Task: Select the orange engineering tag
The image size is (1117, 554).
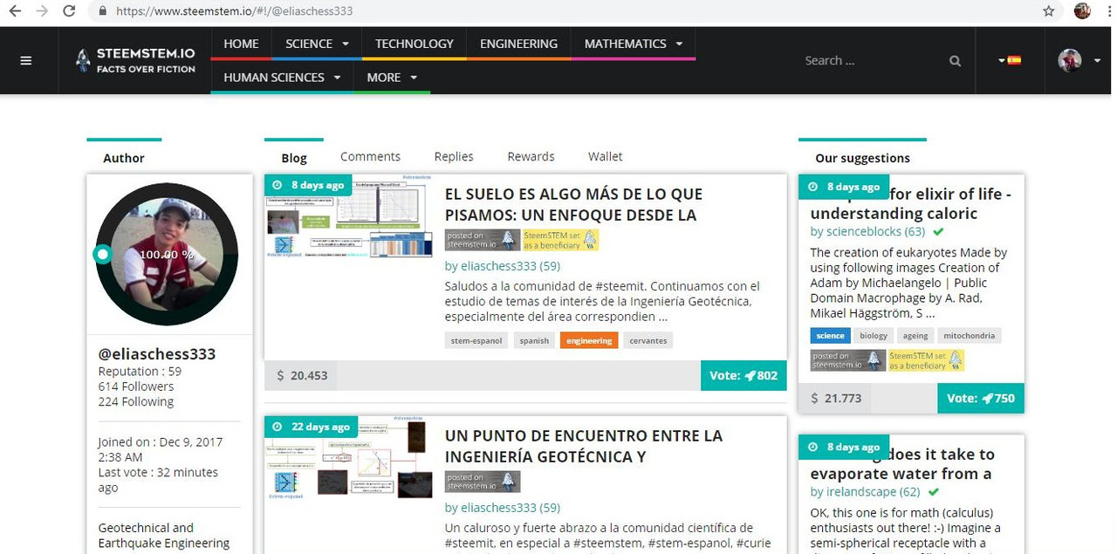Action: [589, 340]
